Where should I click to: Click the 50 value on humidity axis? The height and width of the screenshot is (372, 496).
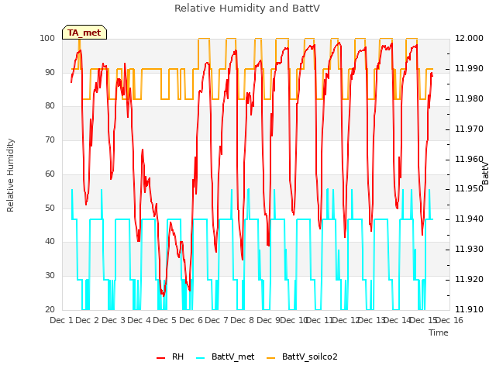tap(50, 208)
